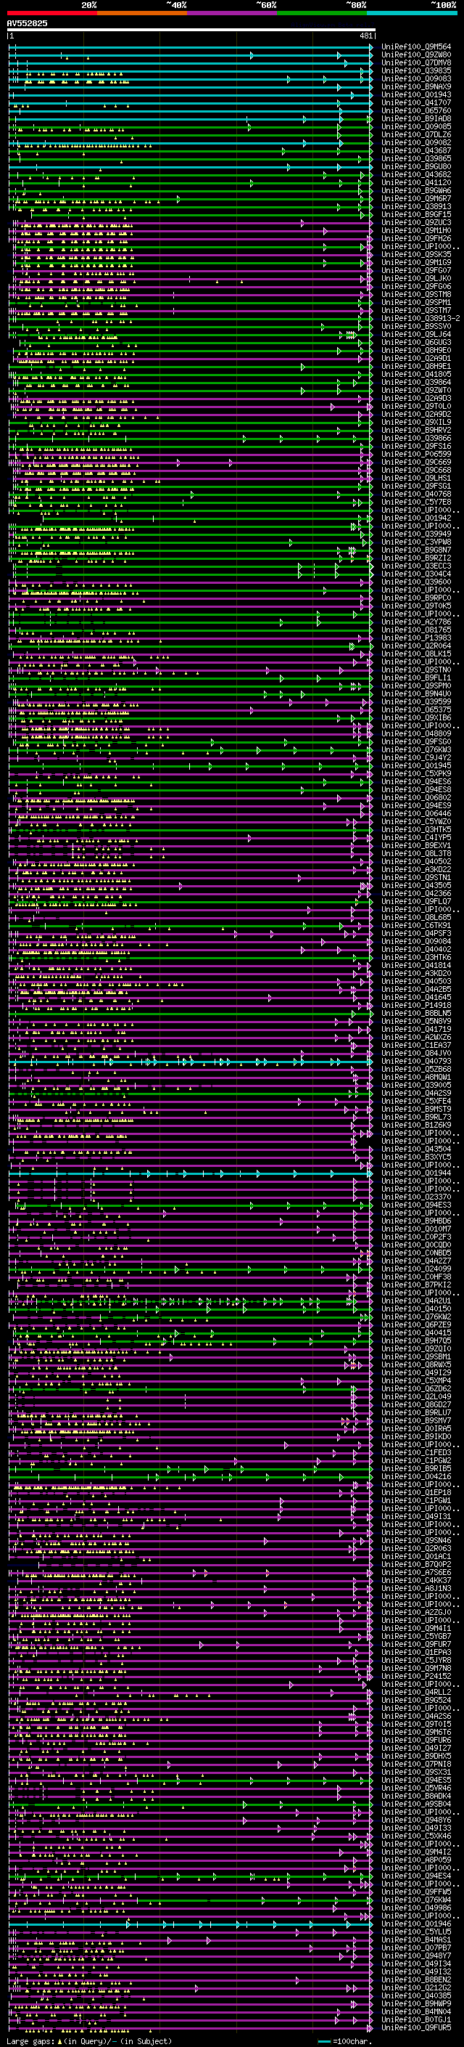The image size is (464, 2047).
Task: Select hit label UniRef100_Q7DMV8
Action: click(415, 62)
